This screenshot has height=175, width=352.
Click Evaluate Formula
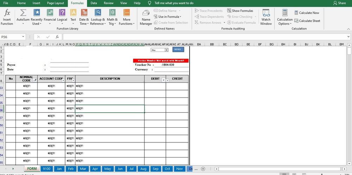(241, 22)
